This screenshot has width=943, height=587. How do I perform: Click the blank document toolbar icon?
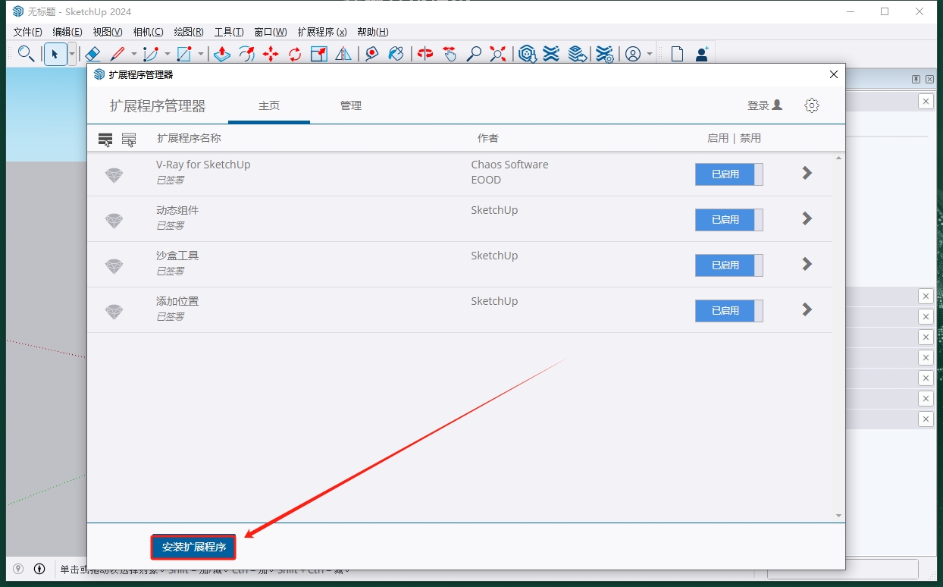coord(677,54)
